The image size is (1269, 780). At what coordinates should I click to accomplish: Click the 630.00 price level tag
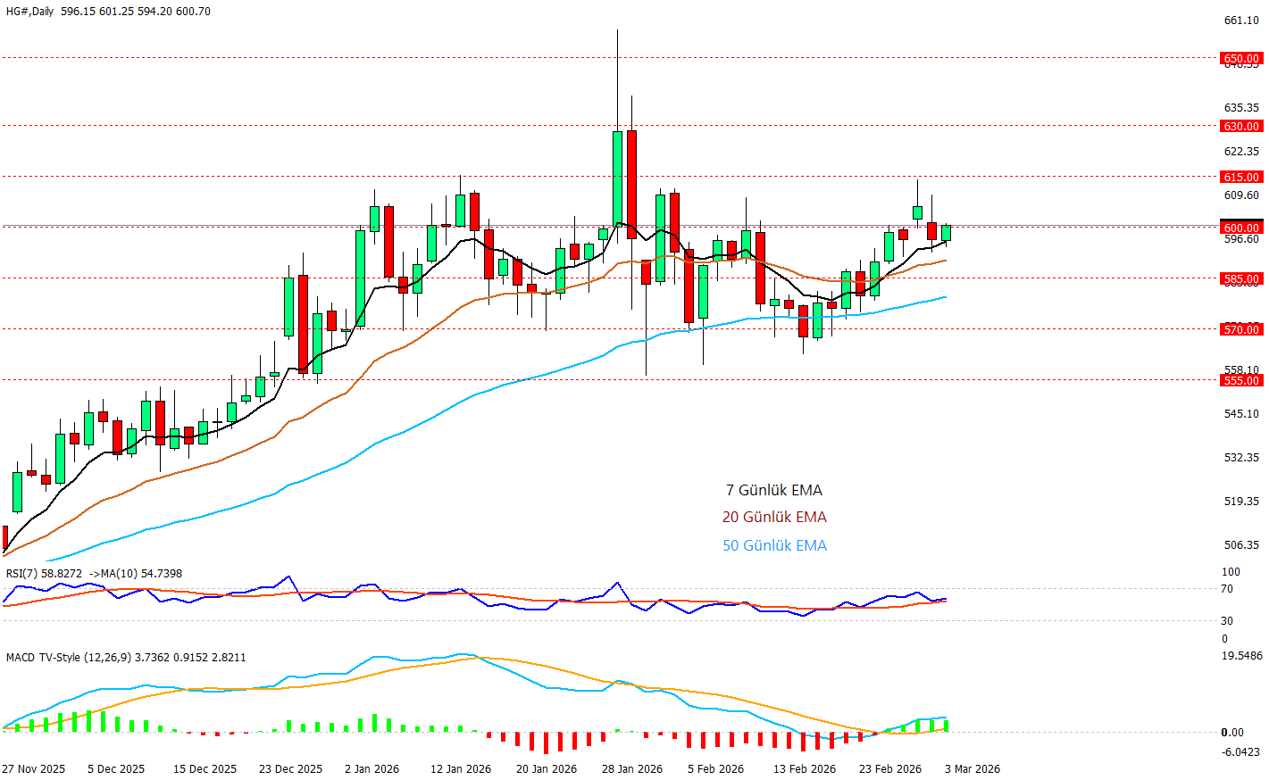(1240, 127)
